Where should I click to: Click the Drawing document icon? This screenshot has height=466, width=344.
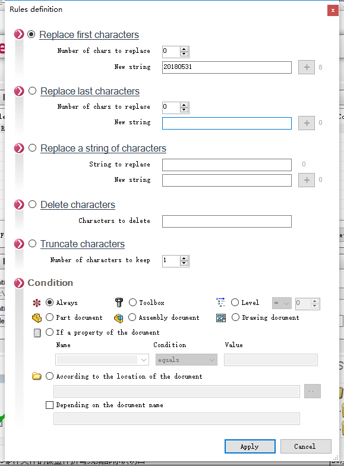221,318
